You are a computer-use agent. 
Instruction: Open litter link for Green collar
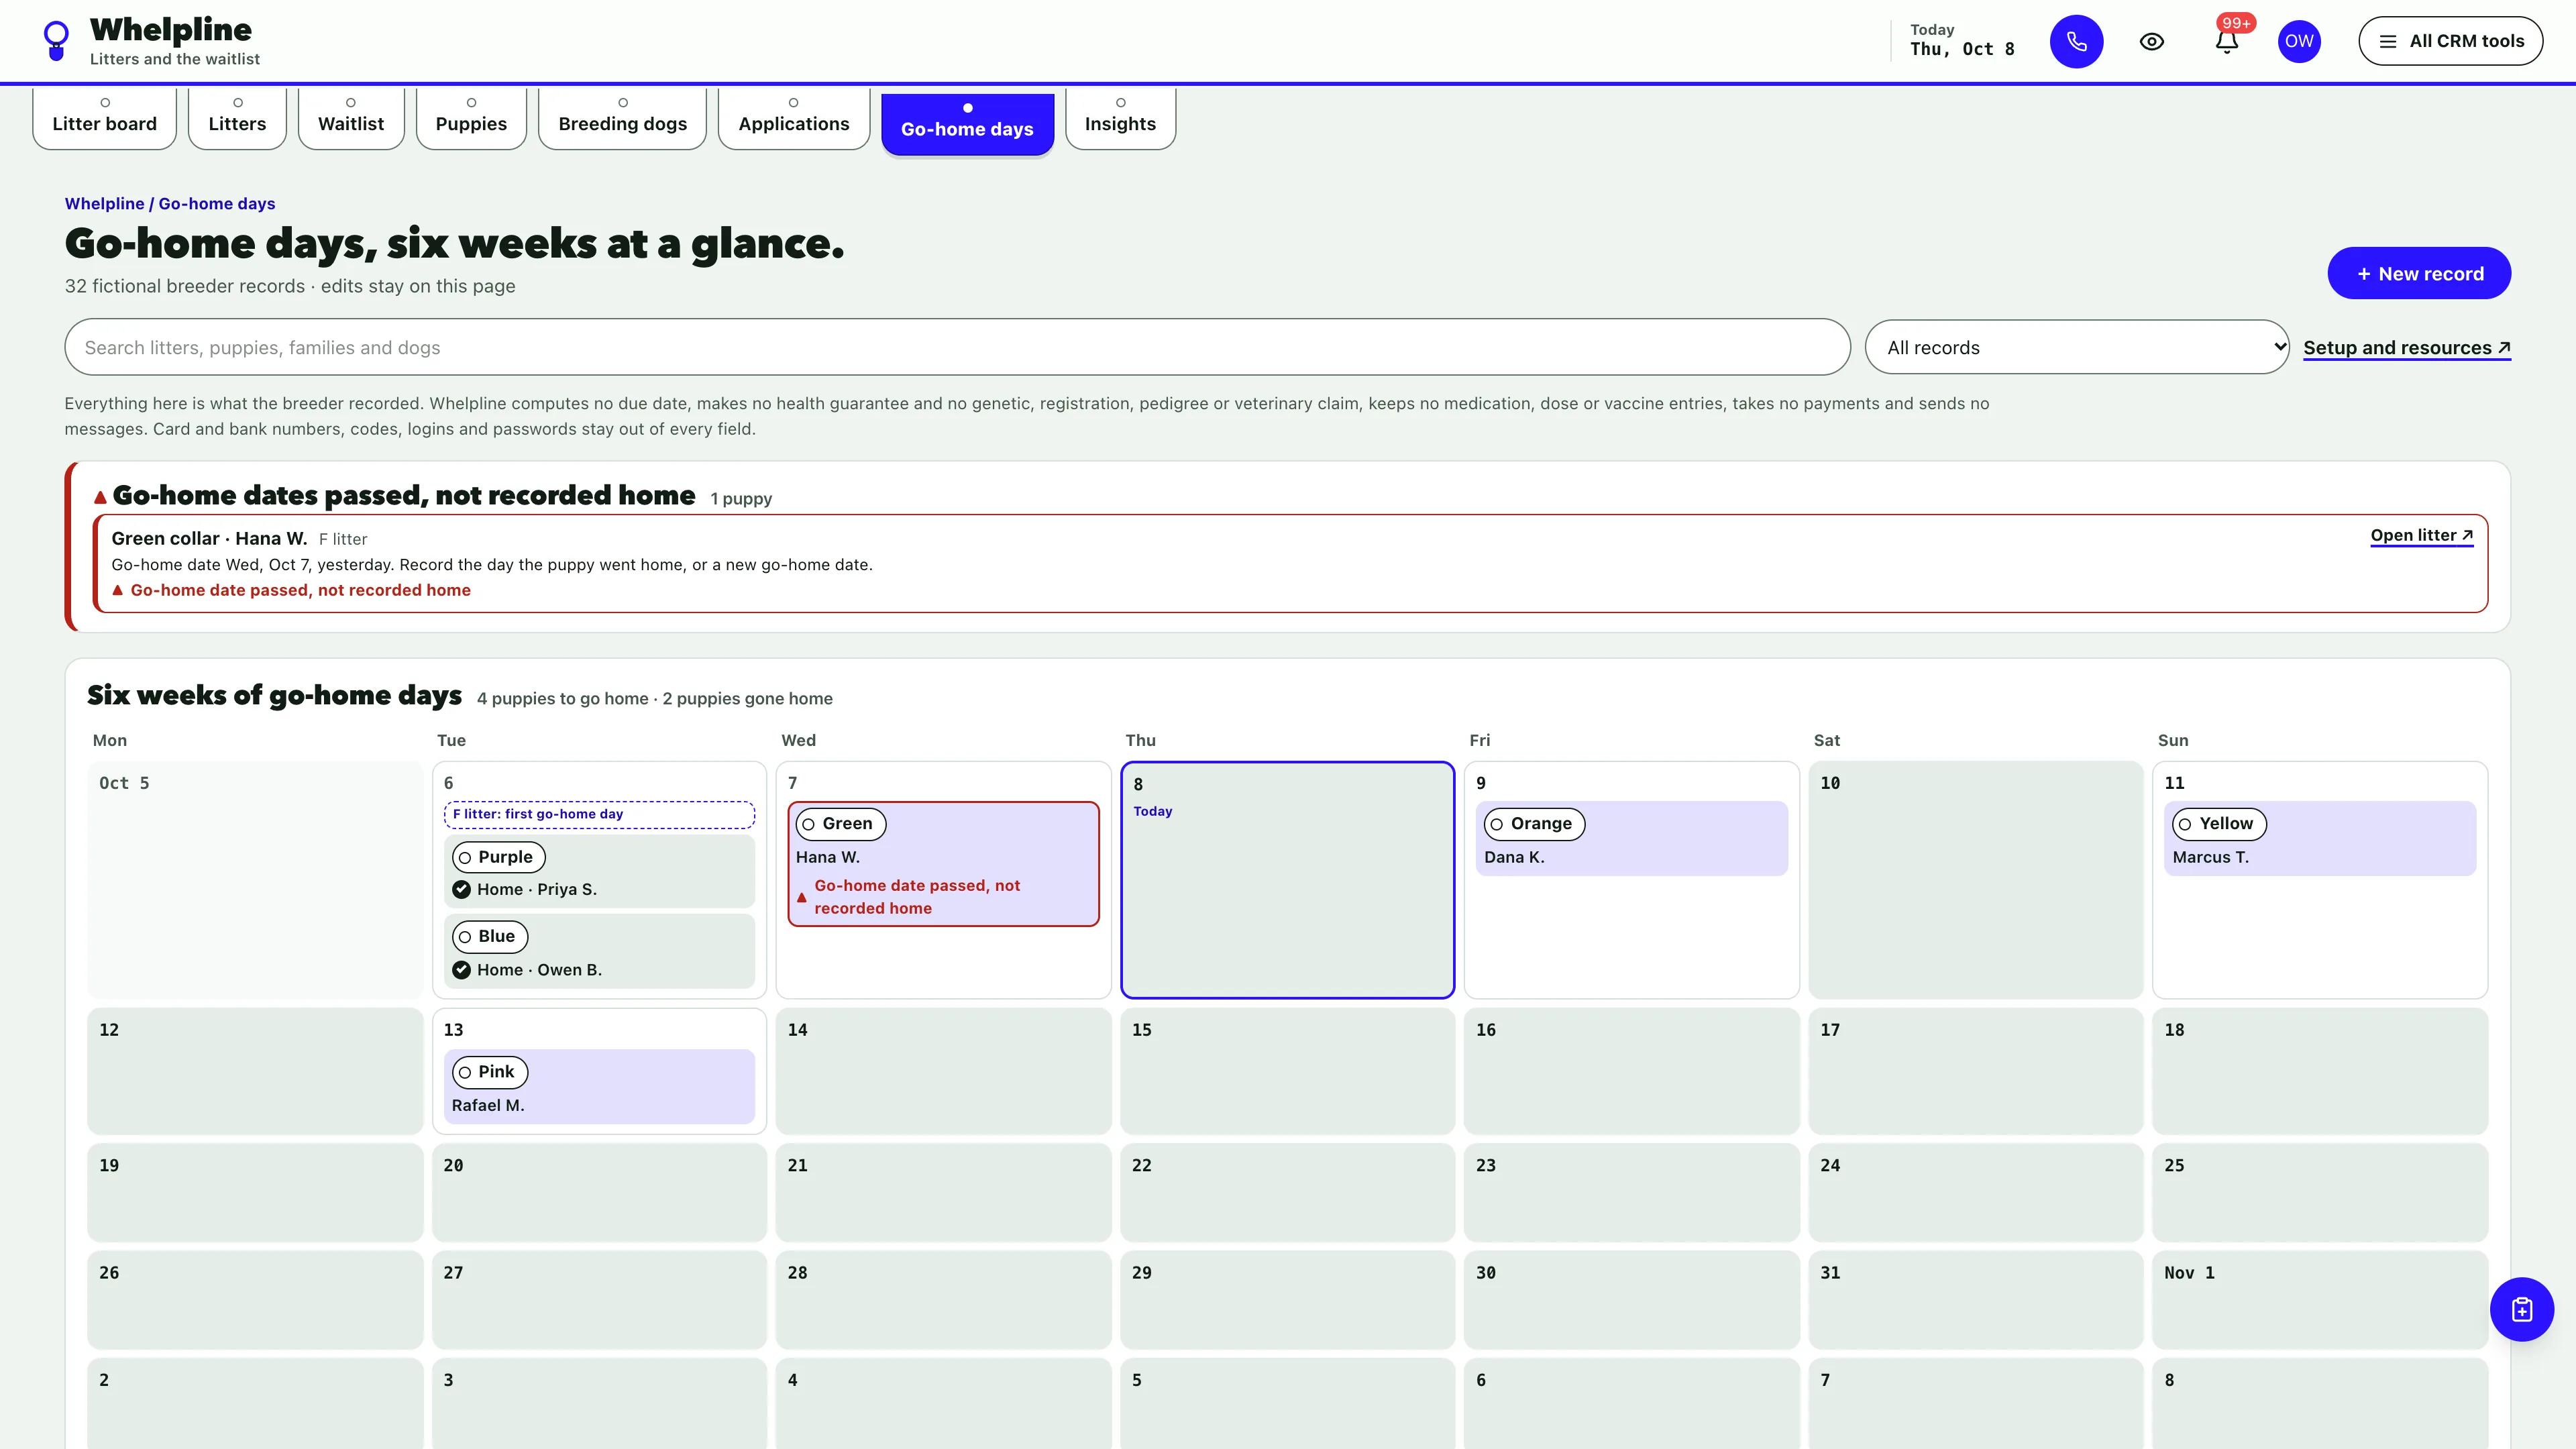pos(2421,535)
